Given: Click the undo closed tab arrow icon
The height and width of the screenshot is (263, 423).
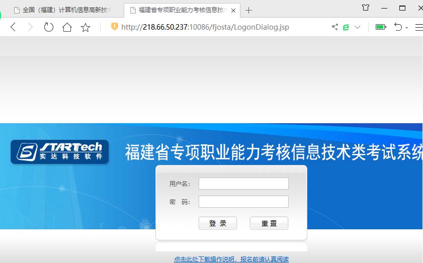Looking at the screenshot, I should [x=398, y=27].
